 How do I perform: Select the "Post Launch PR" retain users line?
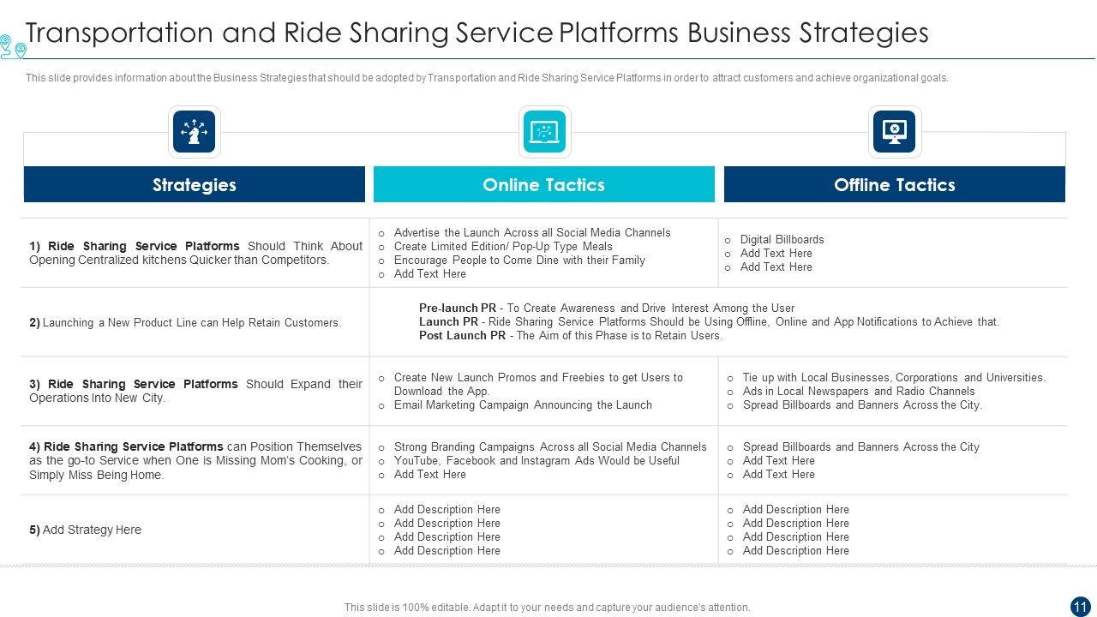click(x=571, y=336)
